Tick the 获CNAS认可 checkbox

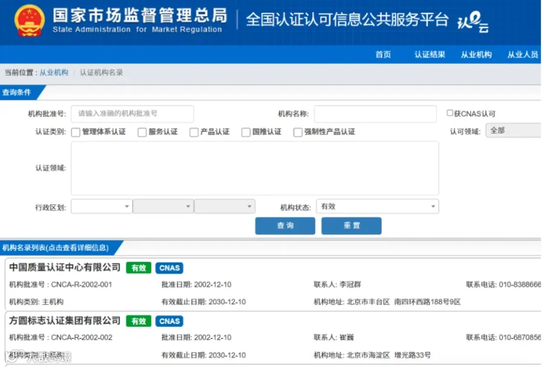coord(450,113)
